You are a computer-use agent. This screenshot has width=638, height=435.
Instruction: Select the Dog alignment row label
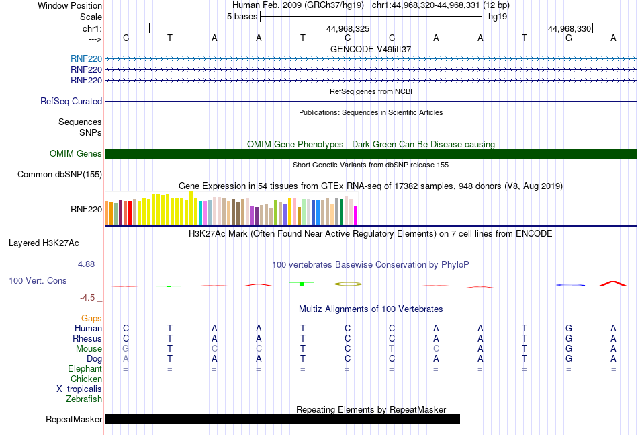point(95,359)
